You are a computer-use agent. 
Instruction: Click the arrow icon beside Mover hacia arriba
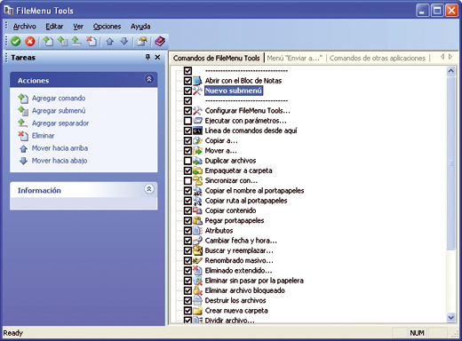pyautogui.click(x=23, y=148)
